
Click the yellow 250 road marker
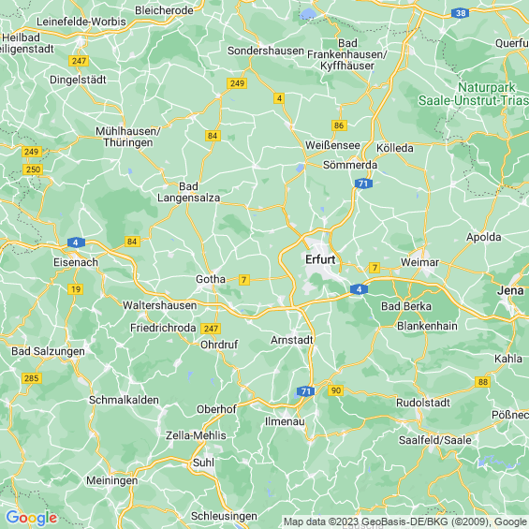pyautogui.click(x=33, y=169)
